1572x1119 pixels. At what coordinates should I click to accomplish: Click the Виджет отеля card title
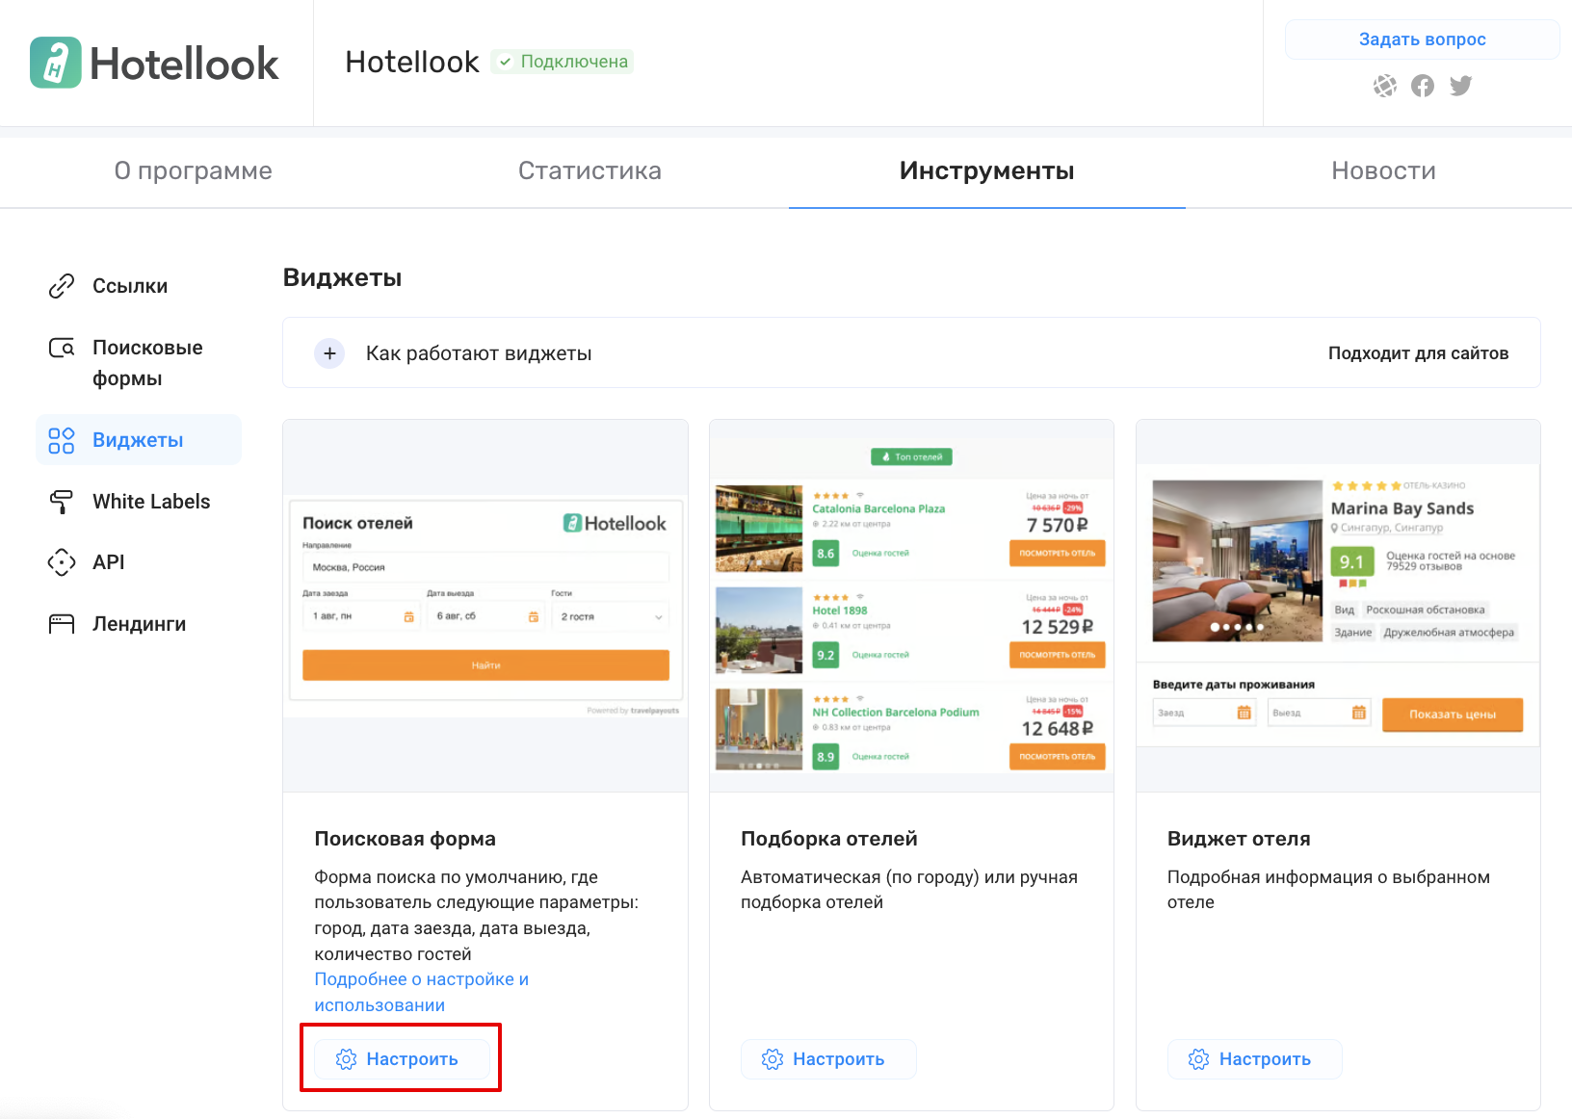[1239, 839]
